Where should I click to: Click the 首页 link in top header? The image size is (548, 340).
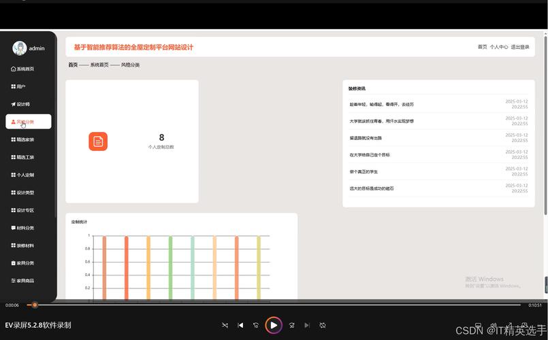click(482, 47)
